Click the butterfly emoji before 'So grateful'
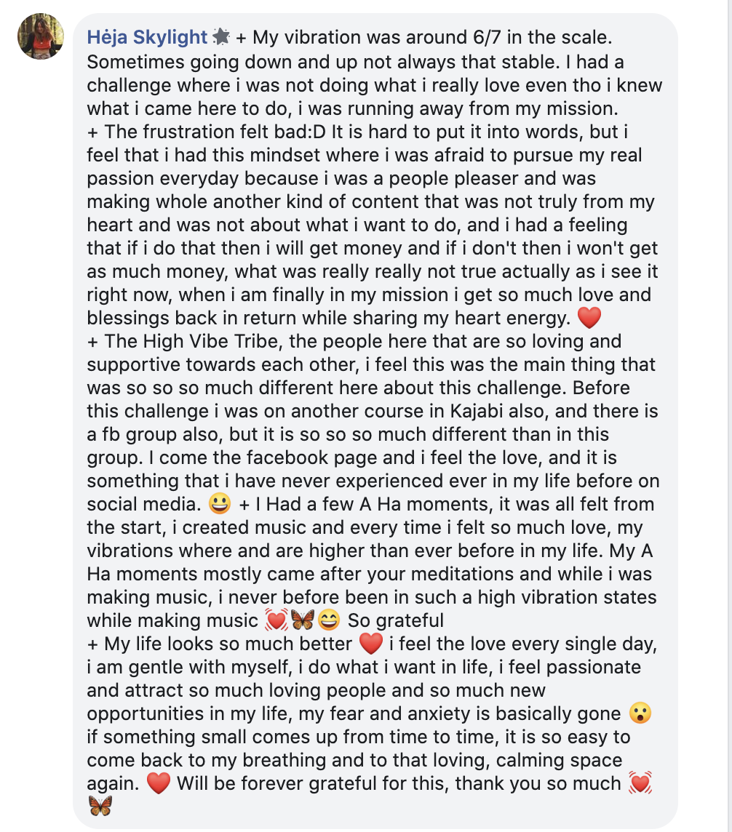Screen dimensions: 732x832 point(303,620)
